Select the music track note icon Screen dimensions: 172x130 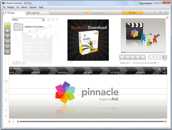point(6,116)
